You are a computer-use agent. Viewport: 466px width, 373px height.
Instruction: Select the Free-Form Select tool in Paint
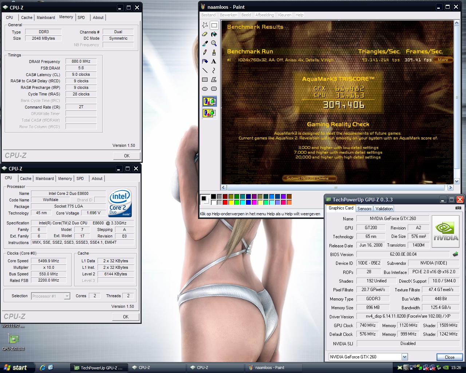(x=205, y=25)
